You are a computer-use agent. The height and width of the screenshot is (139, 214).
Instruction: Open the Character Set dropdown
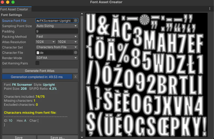(x=57, y=47)
